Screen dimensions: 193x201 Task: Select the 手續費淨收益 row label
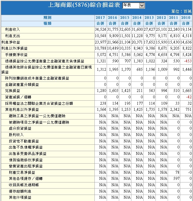(16, 55)
